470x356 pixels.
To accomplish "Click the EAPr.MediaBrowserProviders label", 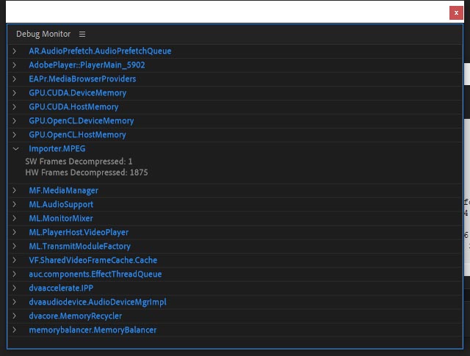I will click(82, 79).
